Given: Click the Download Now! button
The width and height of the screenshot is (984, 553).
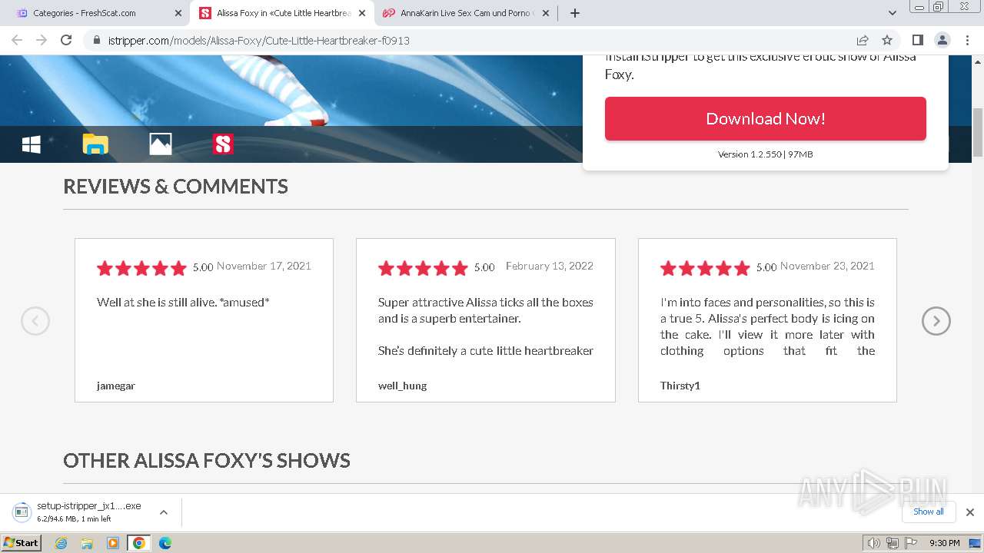Looking at the screenshot, I should click(x=766, y=118).
